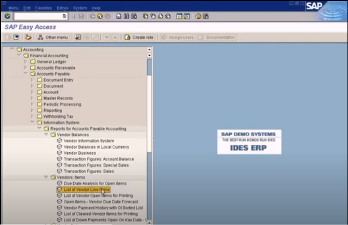
Task: Select the Account folder in tree
Action: pos(51,92)
